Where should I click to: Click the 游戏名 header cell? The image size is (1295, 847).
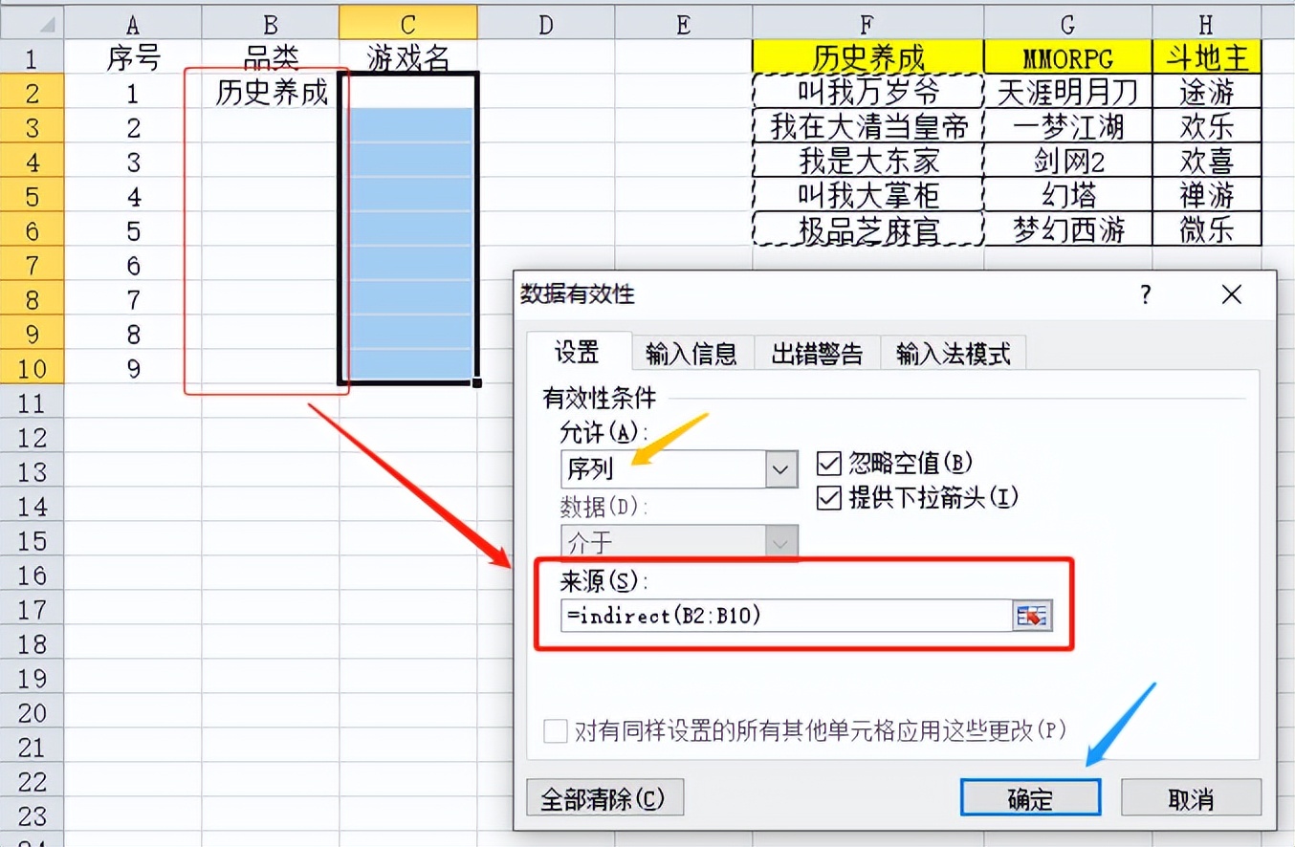(x=408, y=58)
